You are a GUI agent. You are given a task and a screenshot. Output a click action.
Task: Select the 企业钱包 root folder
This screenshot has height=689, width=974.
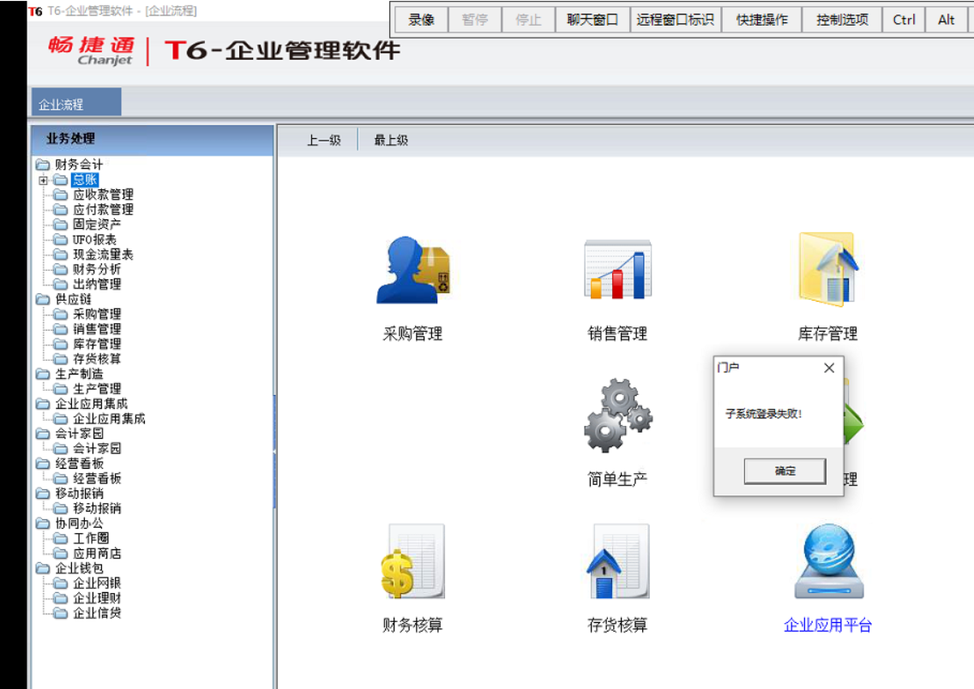point(79,568)
